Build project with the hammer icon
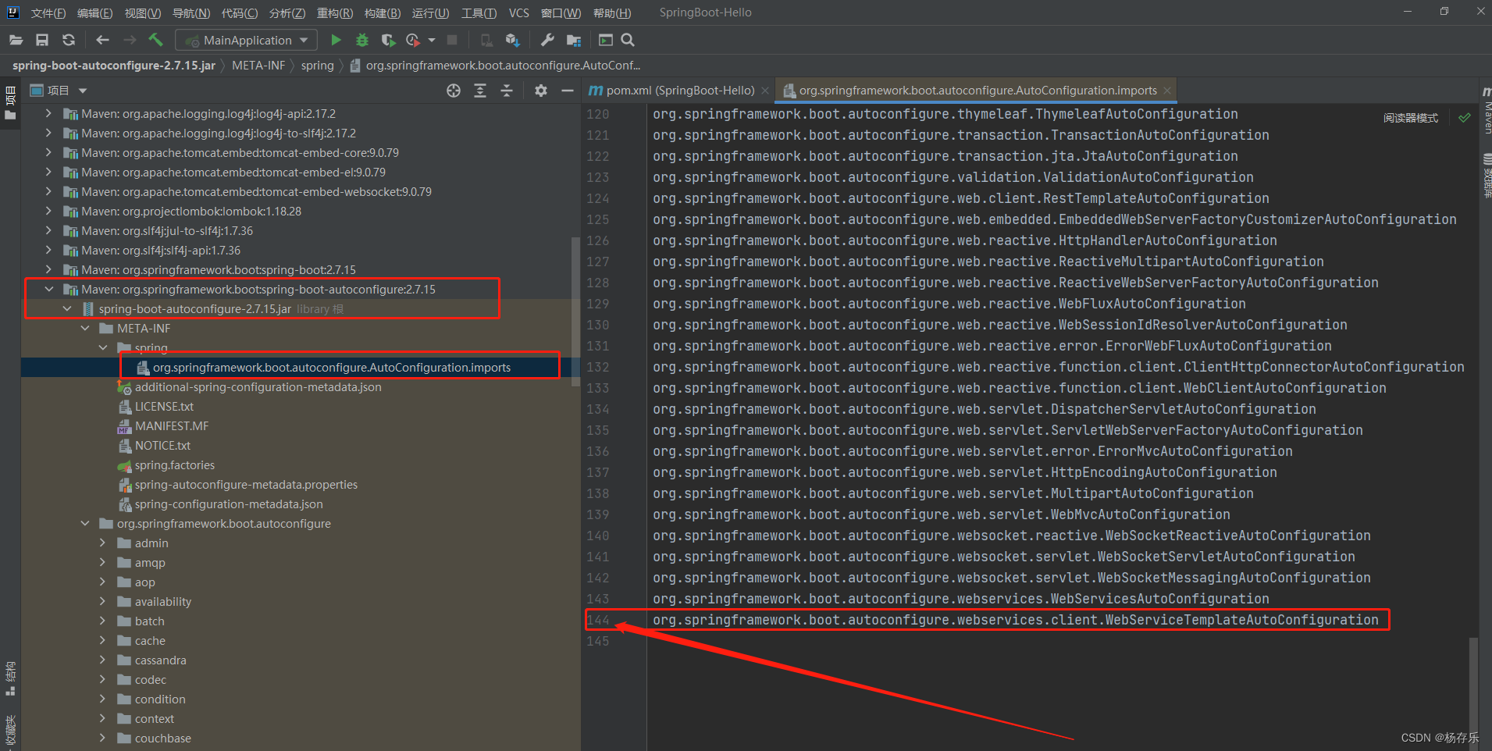The width and height of the screenshot is (1492, 751). coord(155,40)
